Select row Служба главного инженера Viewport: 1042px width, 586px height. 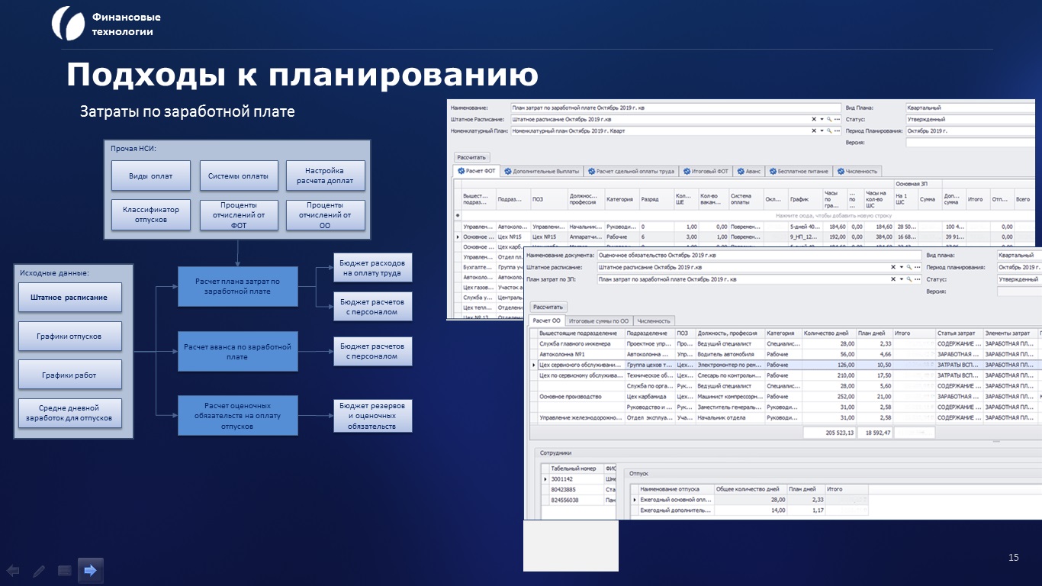786,344
